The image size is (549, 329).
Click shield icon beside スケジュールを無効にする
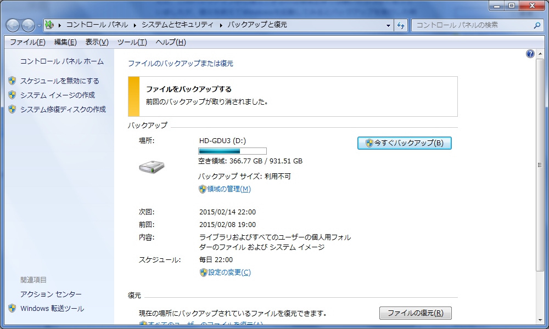[x=12, y=81]
